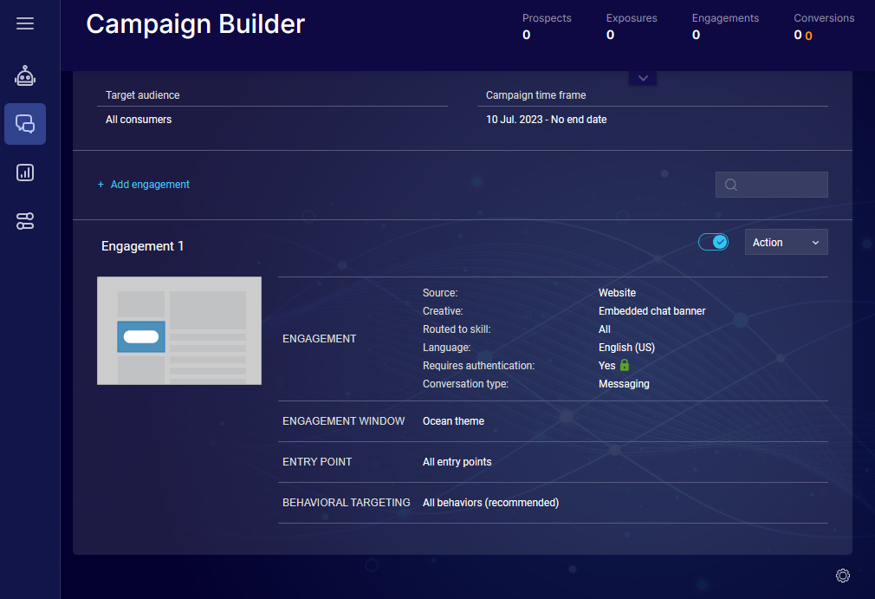The width and height of the screenshot is (875, 599).
Task: Click the English (US) language value
Action: (626, 348)
